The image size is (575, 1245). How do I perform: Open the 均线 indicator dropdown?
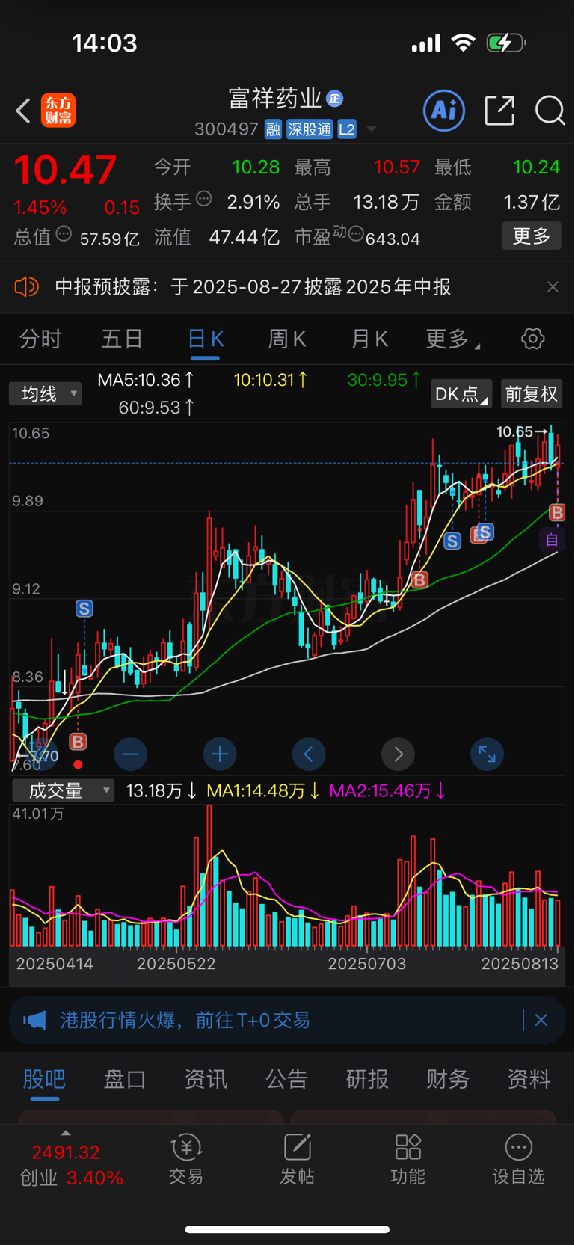point(46,393)
